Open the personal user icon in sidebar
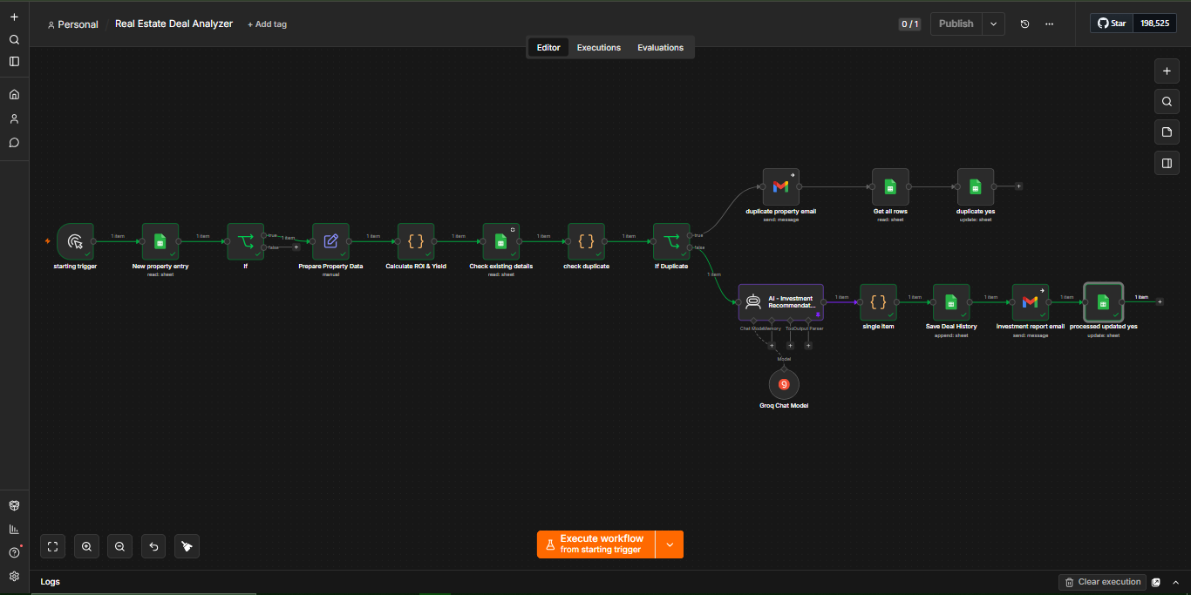The image size is (1191, 595). pyautogui.click(x=14, y=118)
